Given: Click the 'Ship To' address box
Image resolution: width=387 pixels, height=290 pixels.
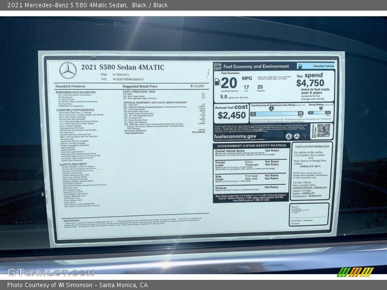Looking at the screenshot, I should pyautogui.click(x=309, y=215).
